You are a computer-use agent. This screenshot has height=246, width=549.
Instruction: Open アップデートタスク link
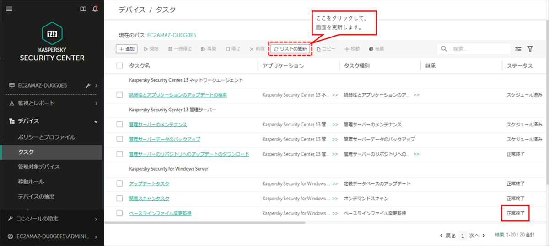pyautogui.click(x=149, y=183)
